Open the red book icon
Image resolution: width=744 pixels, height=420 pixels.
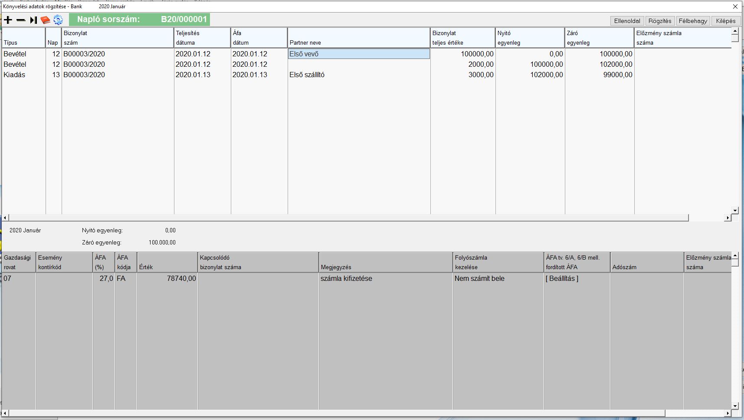click(46, 20)
